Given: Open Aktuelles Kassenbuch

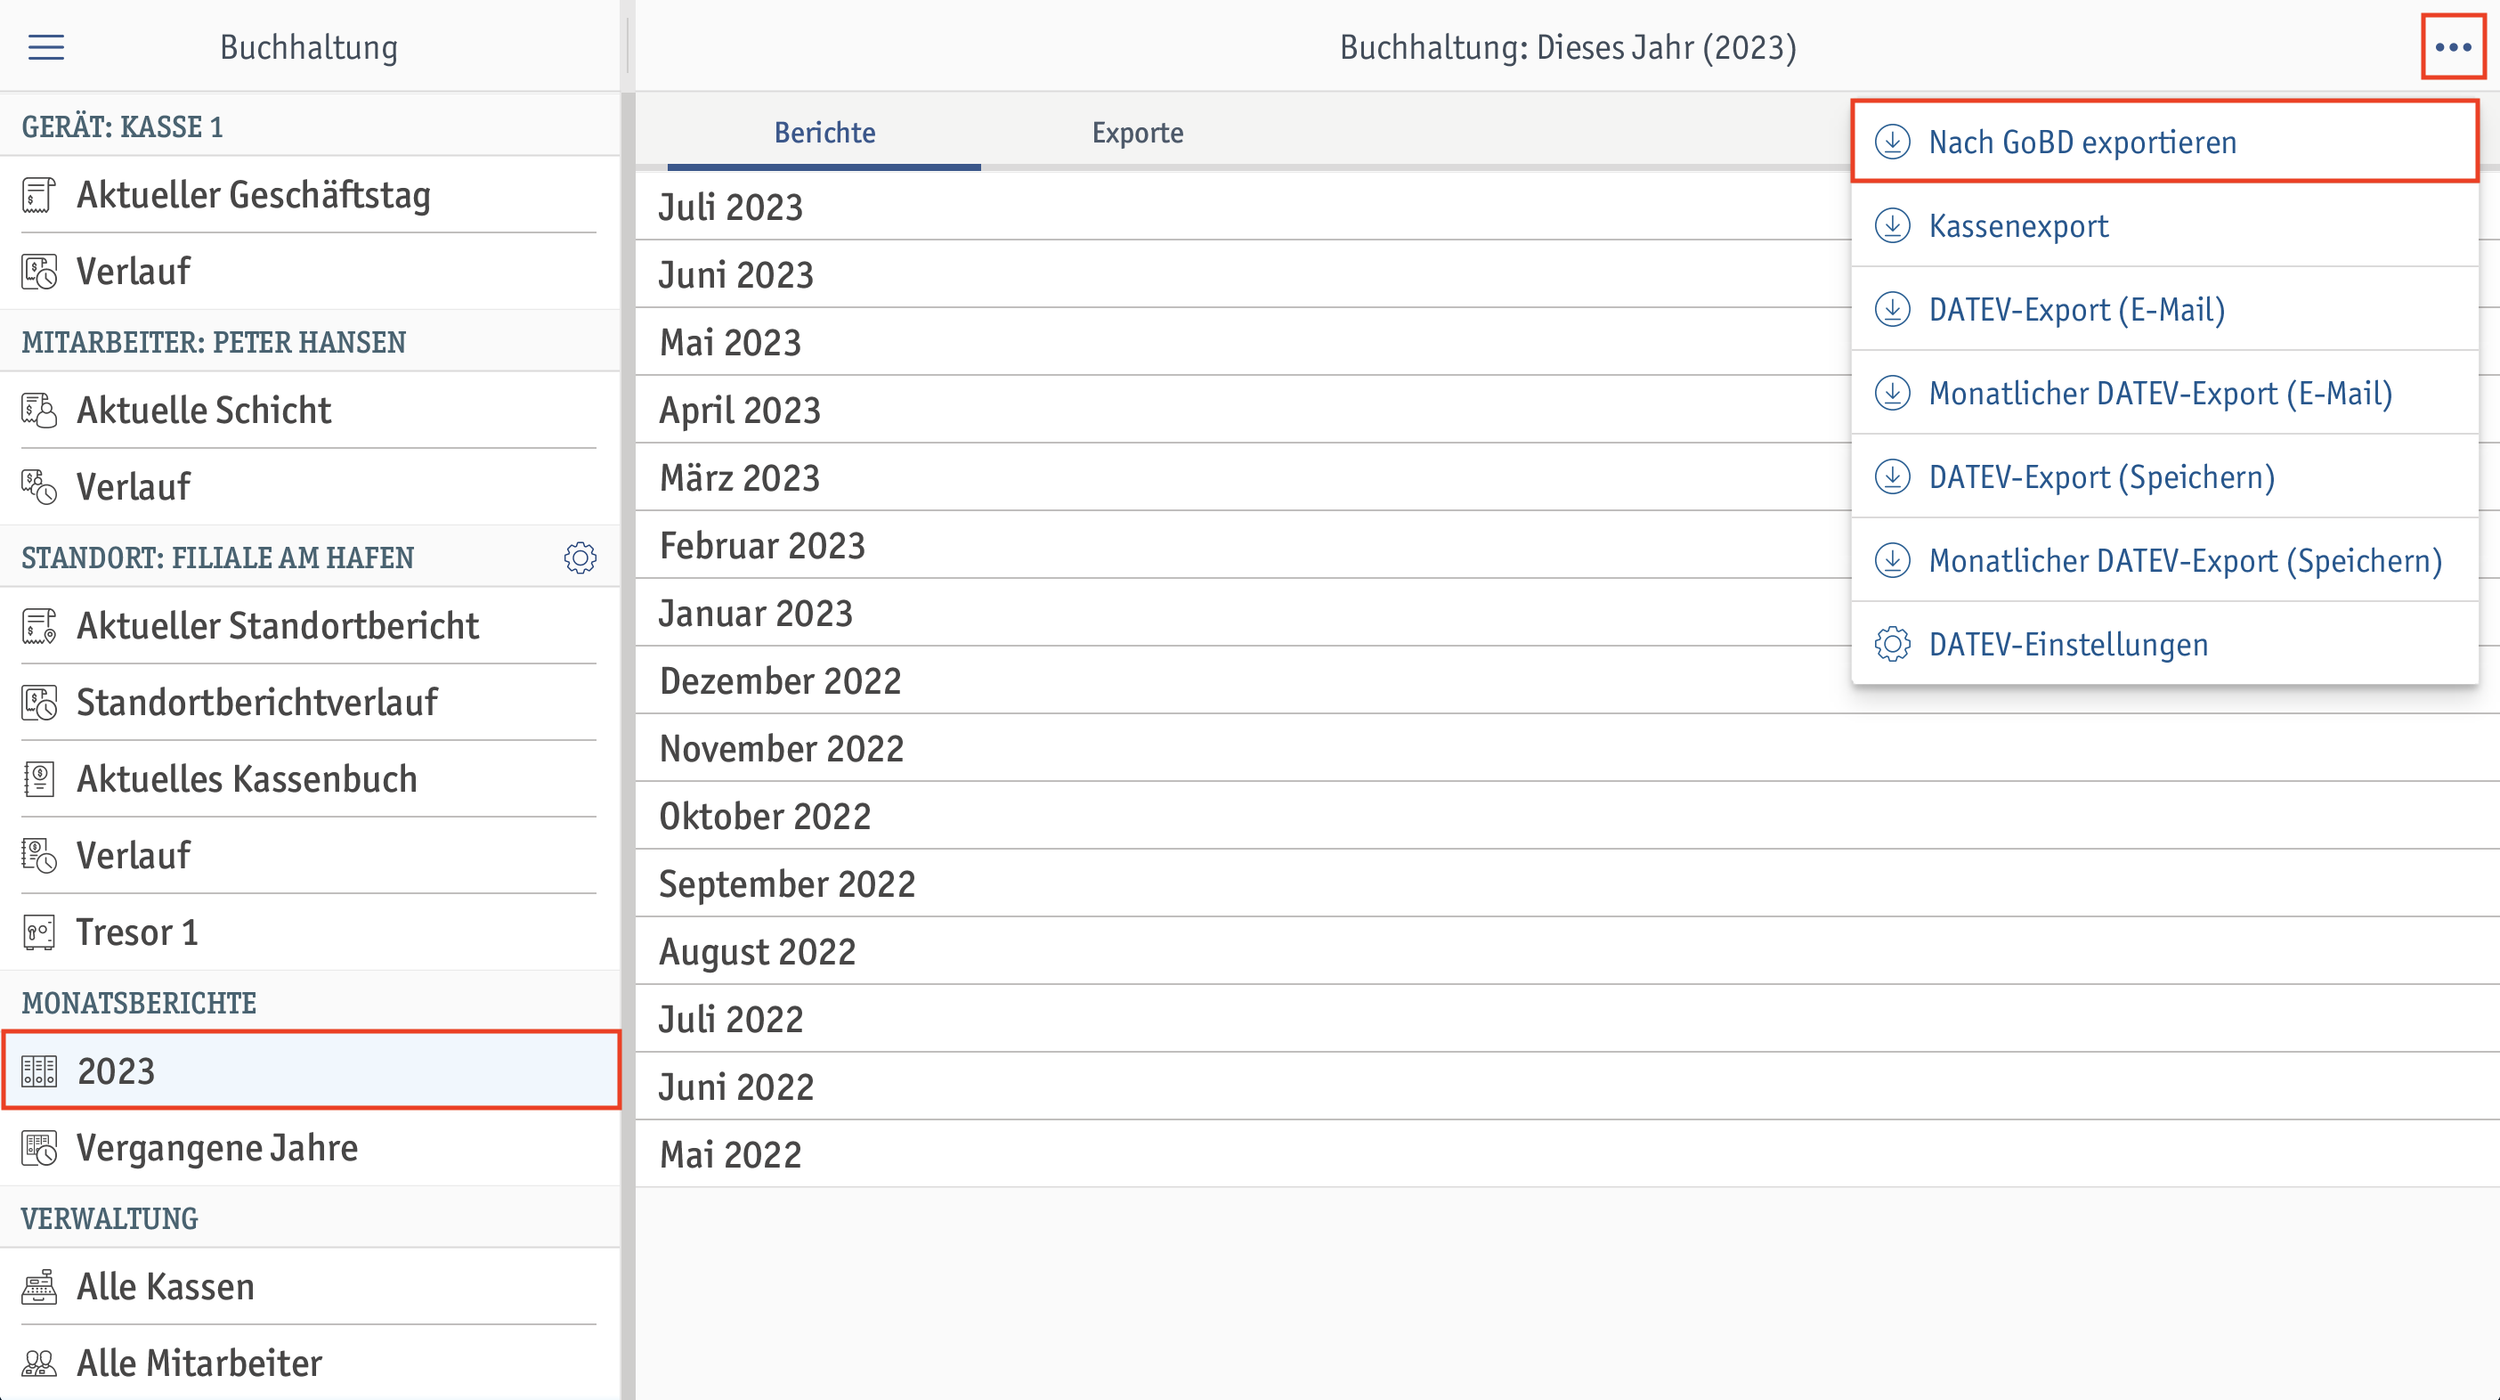Looking at the screenshot, I should pyautogui.click(x=310, y=779).
